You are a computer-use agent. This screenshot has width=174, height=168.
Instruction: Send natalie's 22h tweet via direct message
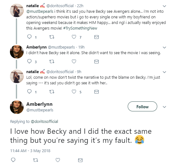pyautogui.click(x=96, y=37)
